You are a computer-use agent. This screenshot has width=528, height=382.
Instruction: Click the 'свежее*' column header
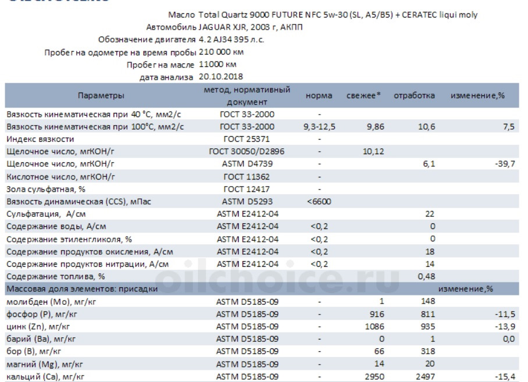click(363, 95)
